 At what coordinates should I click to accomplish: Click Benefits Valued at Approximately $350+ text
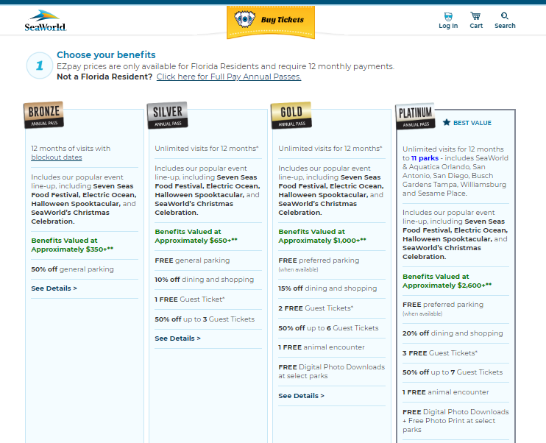pyautogui.click(x=72, y=245)
